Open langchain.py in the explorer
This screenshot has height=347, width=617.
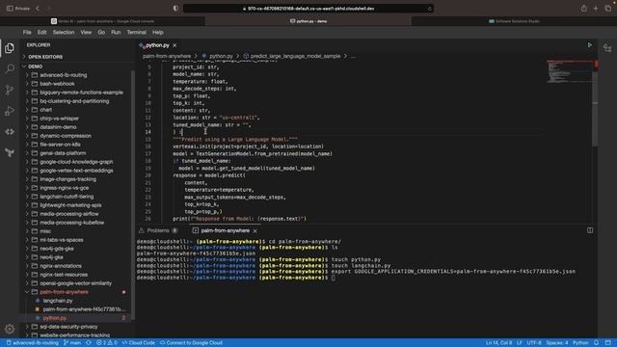[x=58, y=301]
